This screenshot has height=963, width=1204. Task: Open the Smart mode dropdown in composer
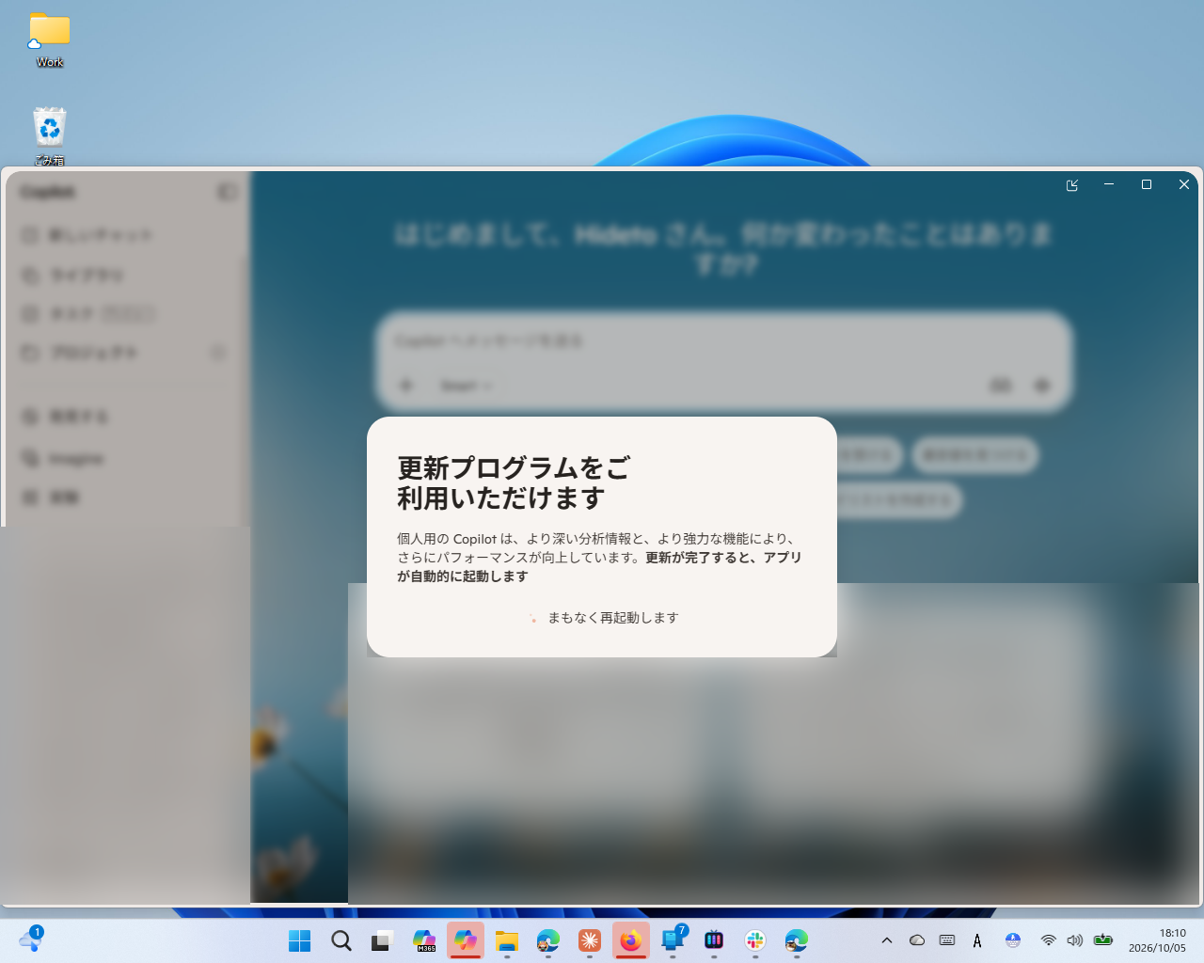click(466, 386)
